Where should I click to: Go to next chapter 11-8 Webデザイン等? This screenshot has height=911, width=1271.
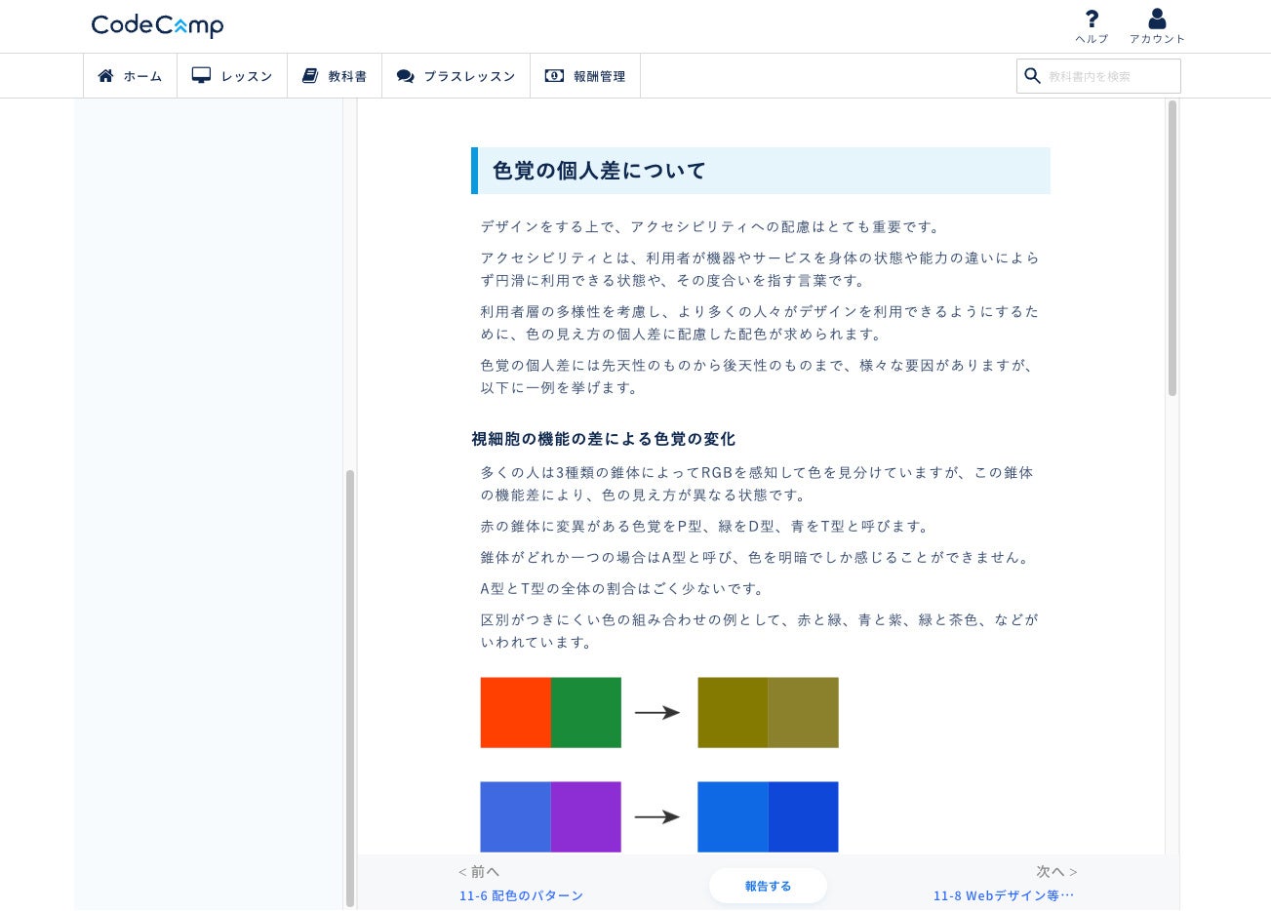tap(1004, 895)
